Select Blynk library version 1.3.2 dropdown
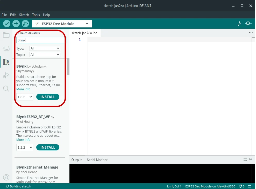 pyautogui.click(x=25, y=97)
